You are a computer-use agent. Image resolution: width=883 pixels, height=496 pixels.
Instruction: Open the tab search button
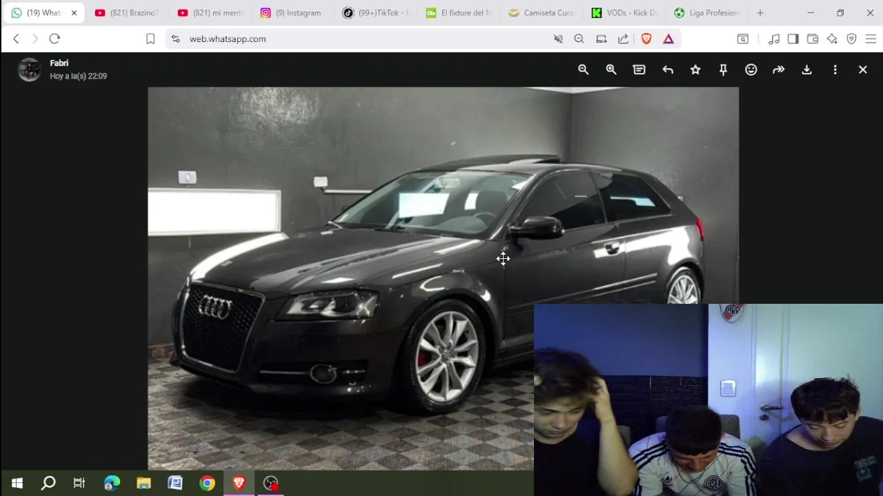(x=743, y=39)
